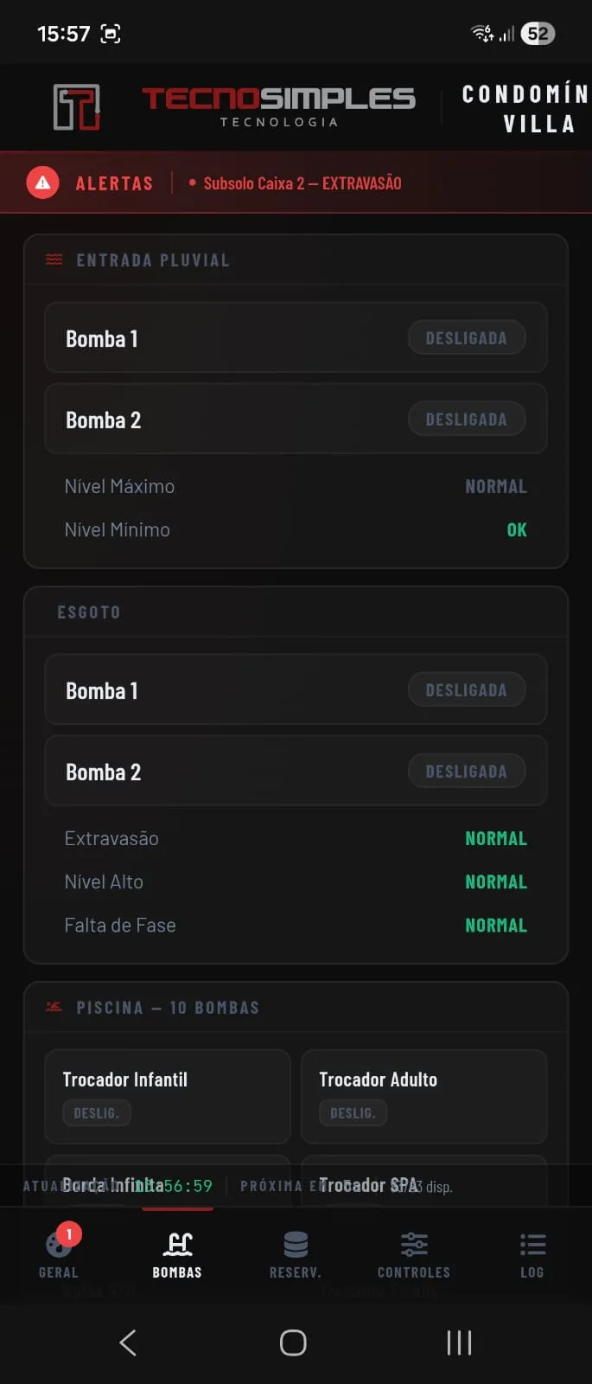Select the CONTROLES sliders icon
Viewport: 592px width, 1384px height.
pos(413,1246)
